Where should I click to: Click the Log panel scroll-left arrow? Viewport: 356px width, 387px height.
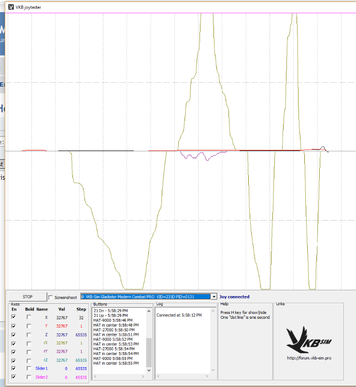click(158, 376)
